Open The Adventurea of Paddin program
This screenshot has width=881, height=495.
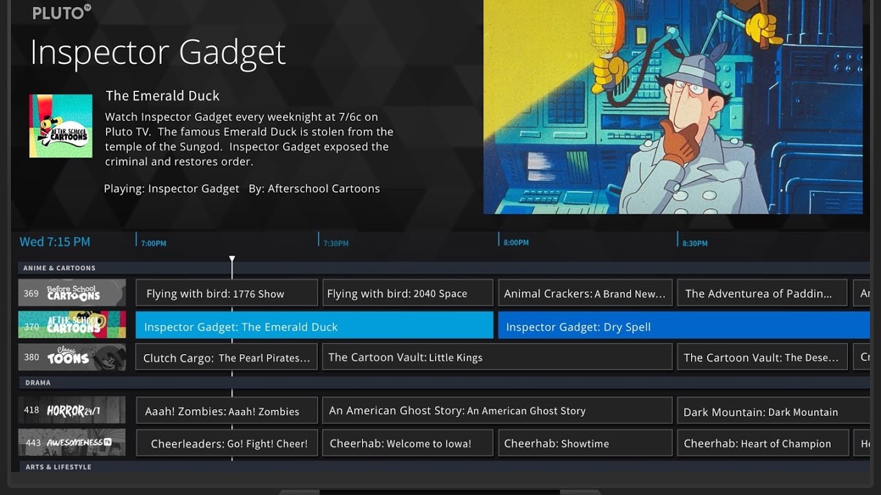click(763, 293)
